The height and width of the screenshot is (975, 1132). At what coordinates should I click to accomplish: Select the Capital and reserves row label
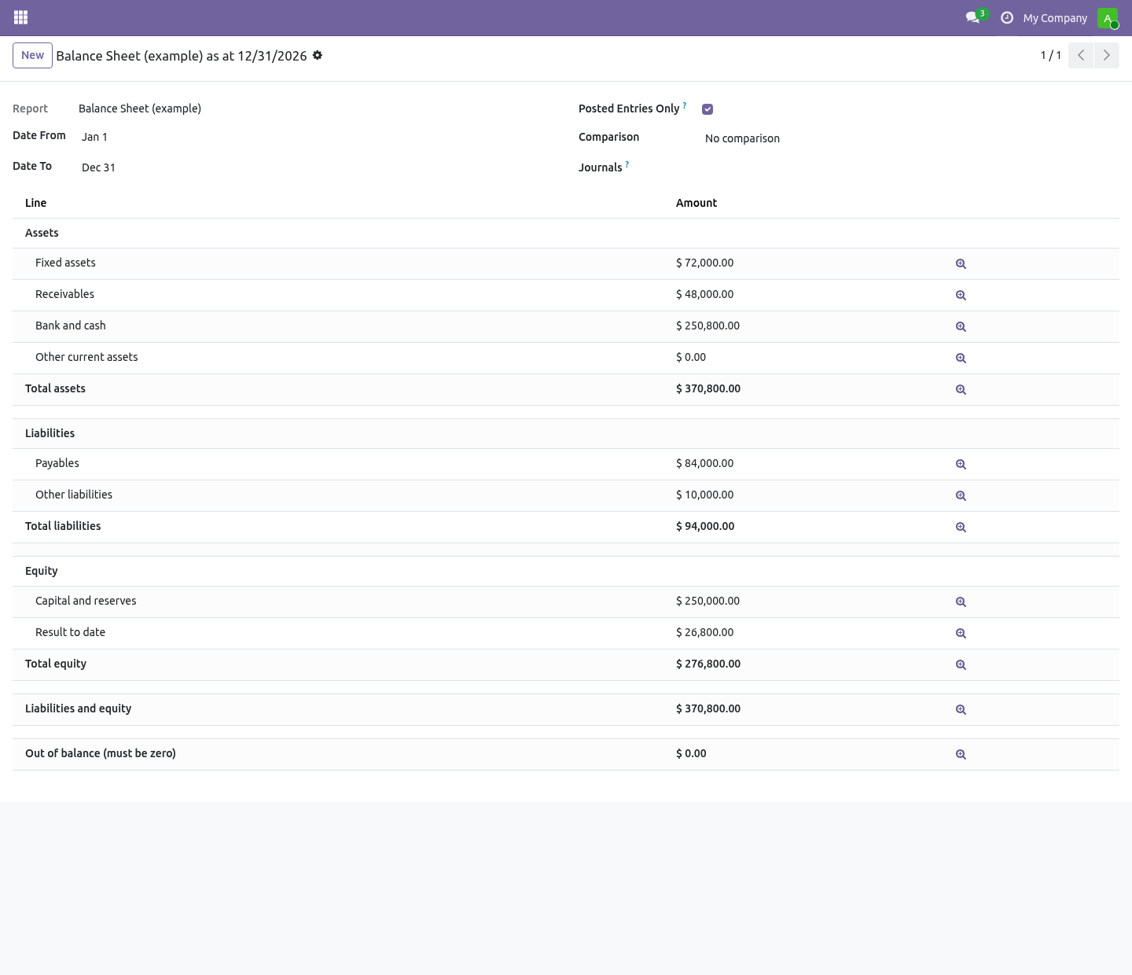pyautogui.click(x=86, y=601)
